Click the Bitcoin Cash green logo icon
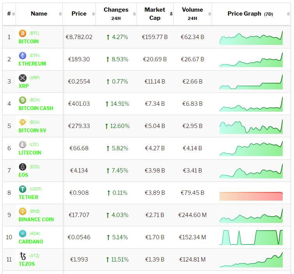The height and width of the screenshot is (274, 294). 23,100
